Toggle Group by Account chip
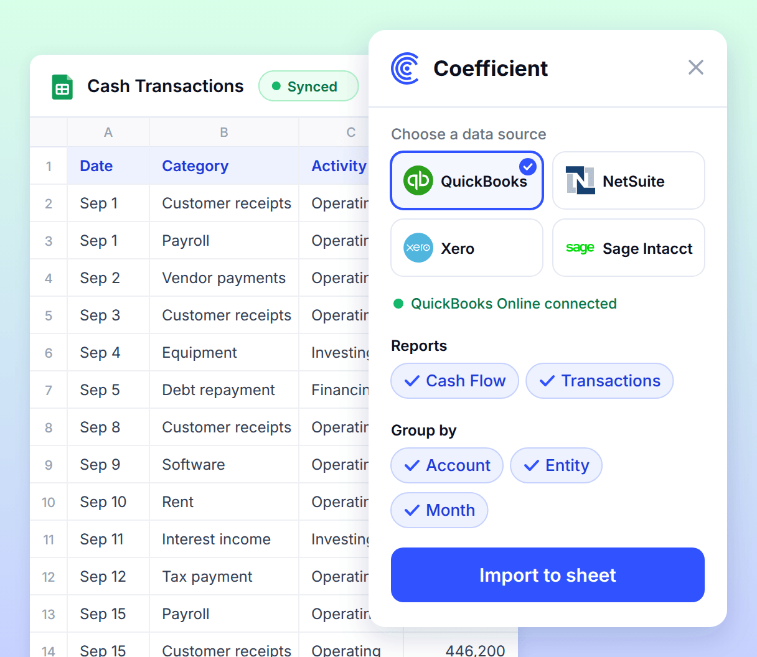 447,465
